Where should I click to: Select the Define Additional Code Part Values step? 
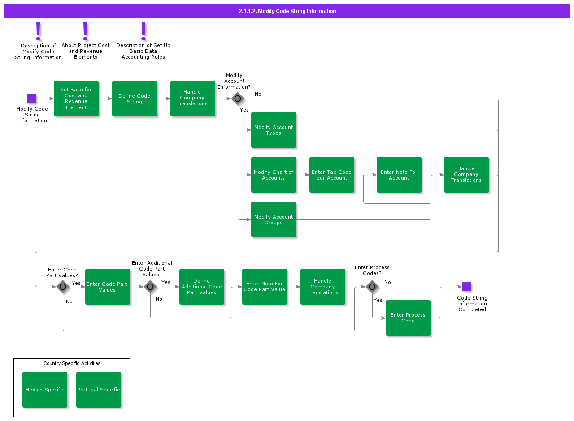[x=202, y=287]
